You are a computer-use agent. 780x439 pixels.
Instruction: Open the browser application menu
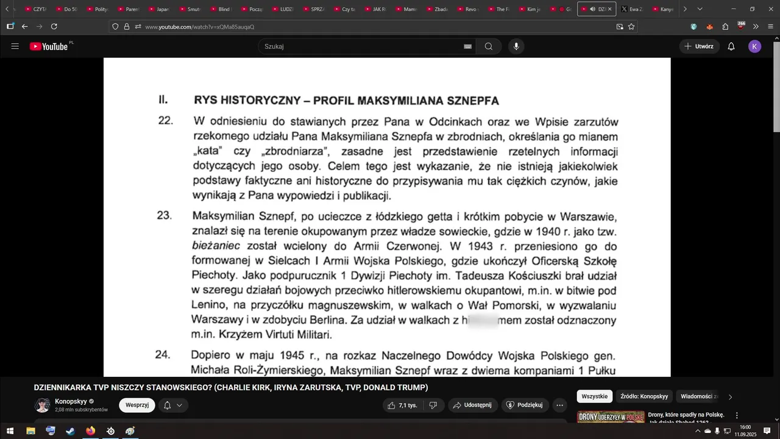pos(770,27)
